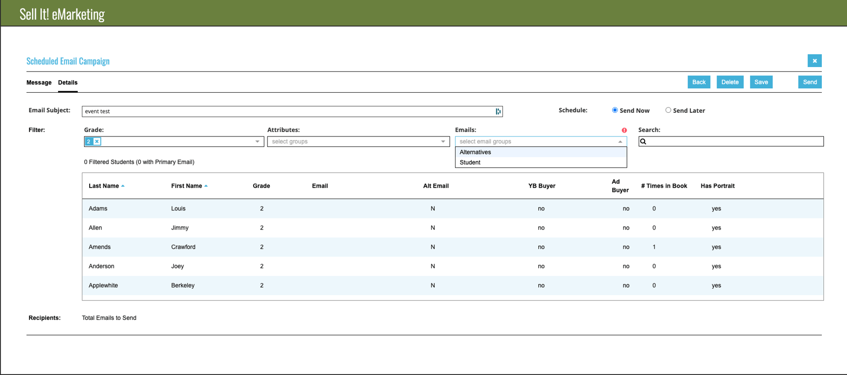Remove the grade 2 filter tag

(97, 141)
